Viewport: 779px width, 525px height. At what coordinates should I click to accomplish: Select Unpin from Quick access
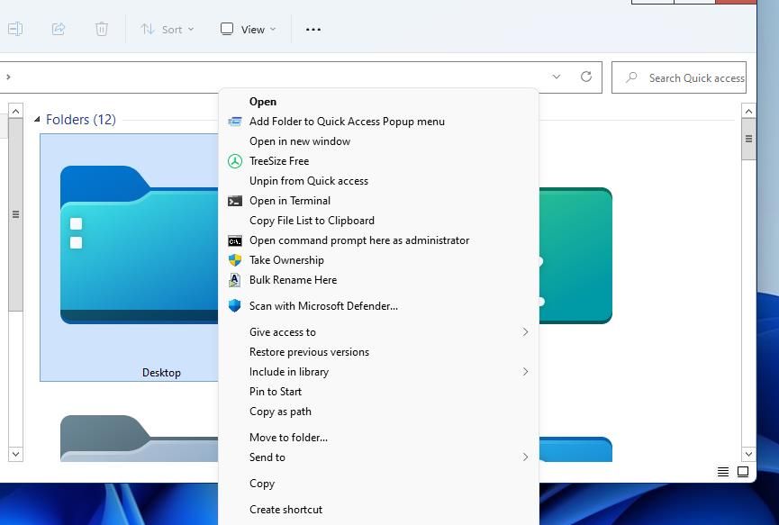[308, 181]
